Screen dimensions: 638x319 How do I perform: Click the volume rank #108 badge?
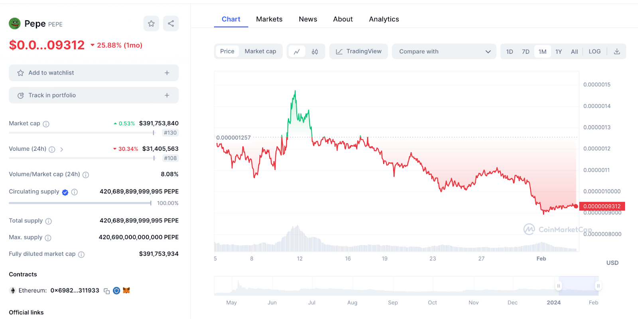(x=170, y=158)
